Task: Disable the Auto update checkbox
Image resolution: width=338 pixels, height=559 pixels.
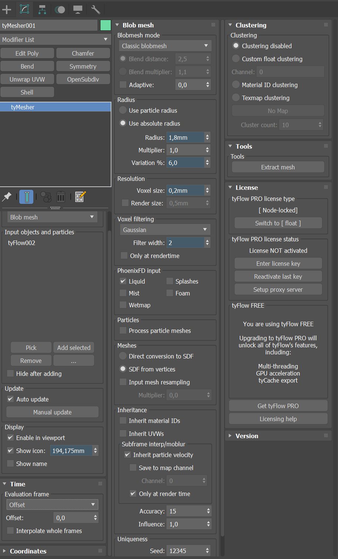Action: point(10,399)
